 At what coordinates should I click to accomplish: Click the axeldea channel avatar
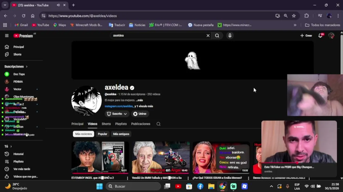[x=86, y=101]
